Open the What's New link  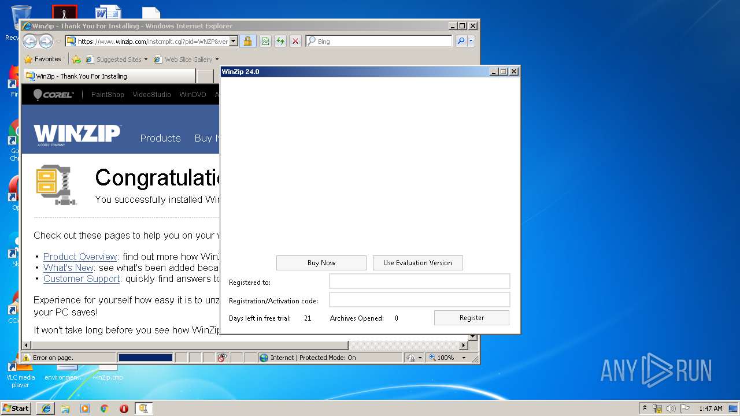pos(68,268)
